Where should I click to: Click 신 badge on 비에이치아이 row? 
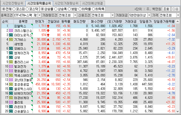11,93
